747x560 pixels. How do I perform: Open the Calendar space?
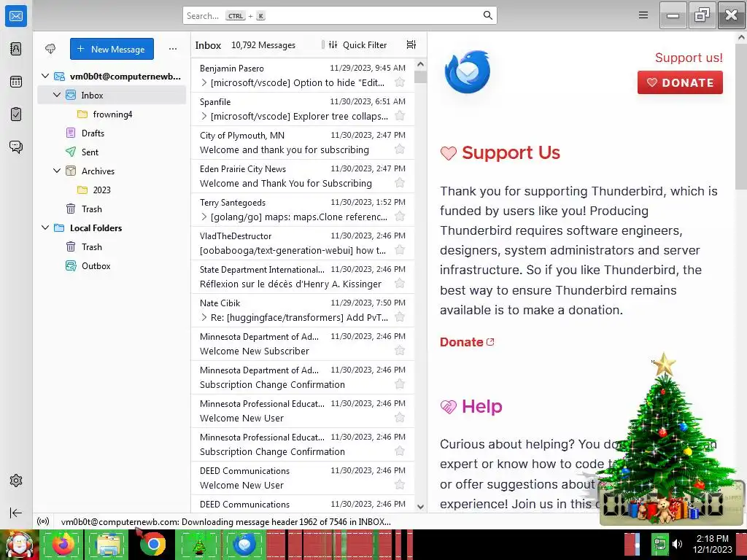(16, 82)
